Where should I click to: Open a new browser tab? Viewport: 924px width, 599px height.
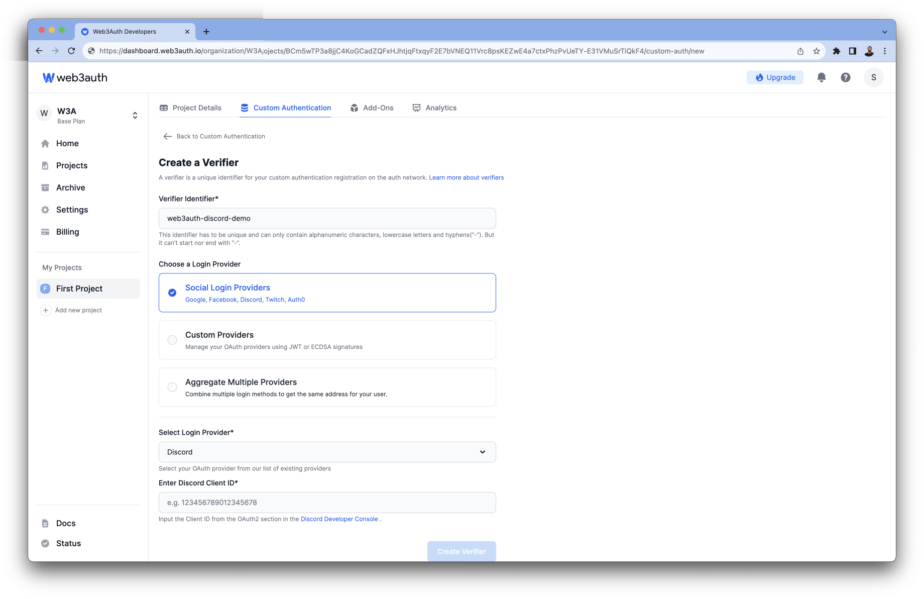(x=206, y=31)
